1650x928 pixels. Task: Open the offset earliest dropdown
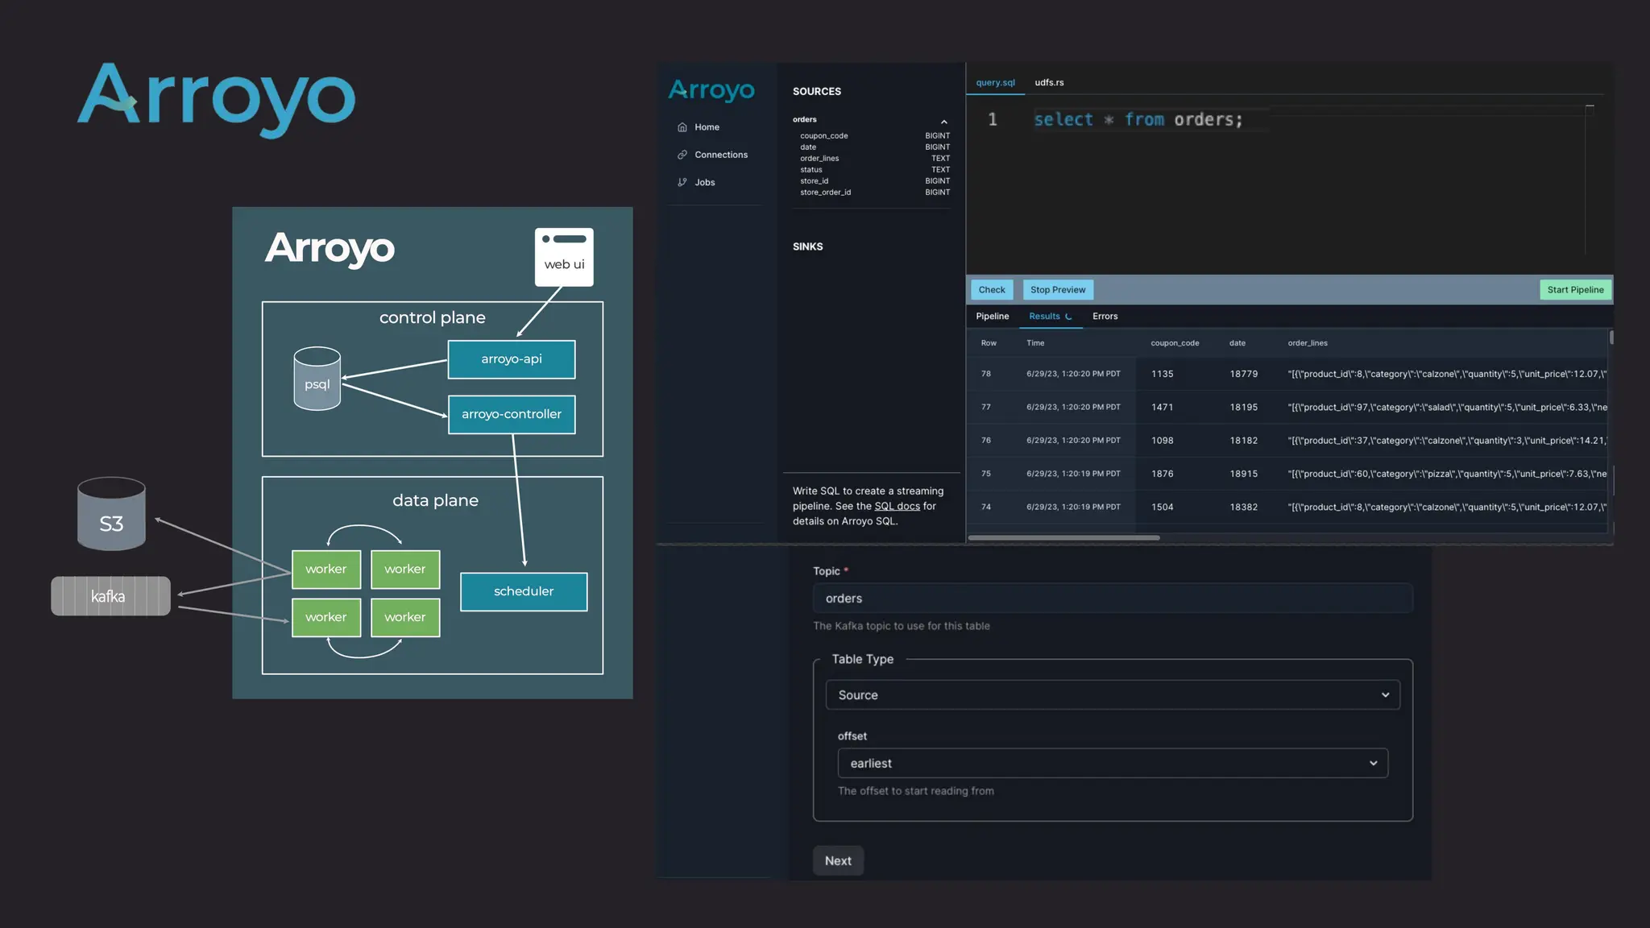(1112, 763)
